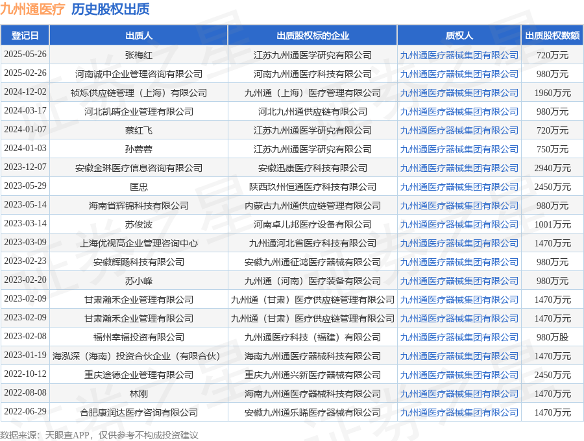Screen dimensions: 584x441
Task: Select the 历史股权出质 heading
Action: (x=110, y=9)
